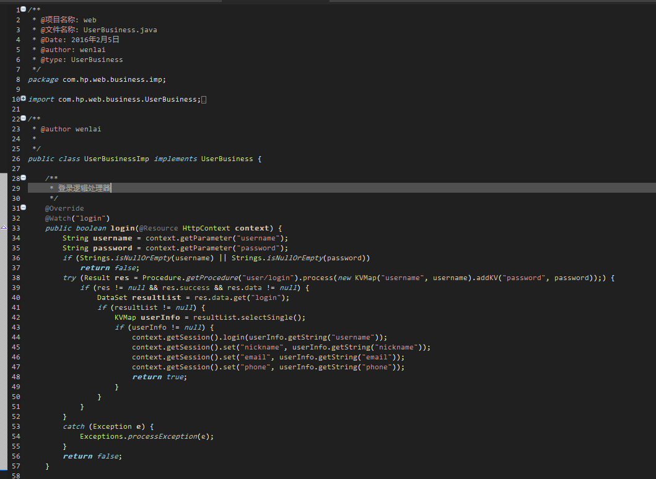This screenshot has width=656, height=479.
Task: Click the @Watch("login") annotation
Action: coord(77,218)
